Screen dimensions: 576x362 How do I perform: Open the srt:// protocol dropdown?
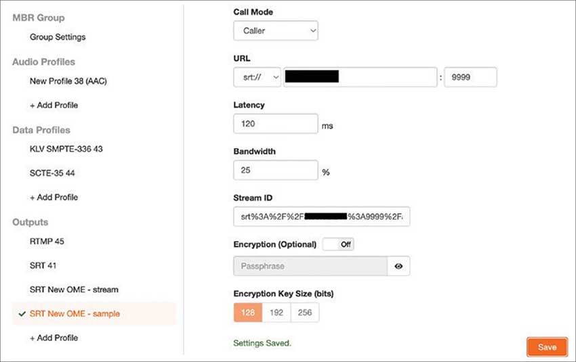257,77
